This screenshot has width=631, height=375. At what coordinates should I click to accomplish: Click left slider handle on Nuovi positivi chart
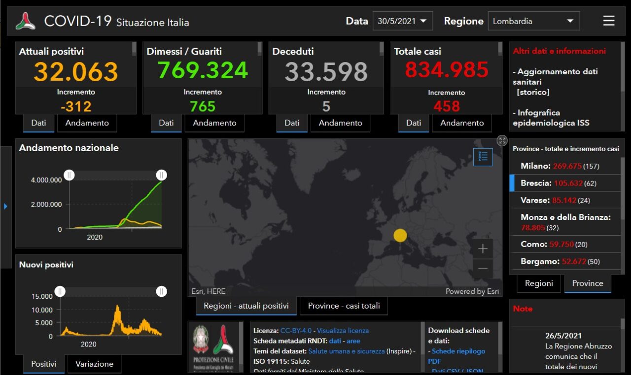[60, 291]
